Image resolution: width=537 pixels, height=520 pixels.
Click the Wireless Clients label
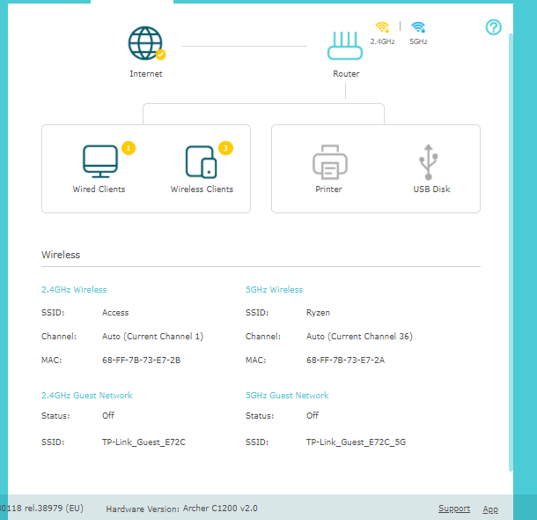[202, 189]
